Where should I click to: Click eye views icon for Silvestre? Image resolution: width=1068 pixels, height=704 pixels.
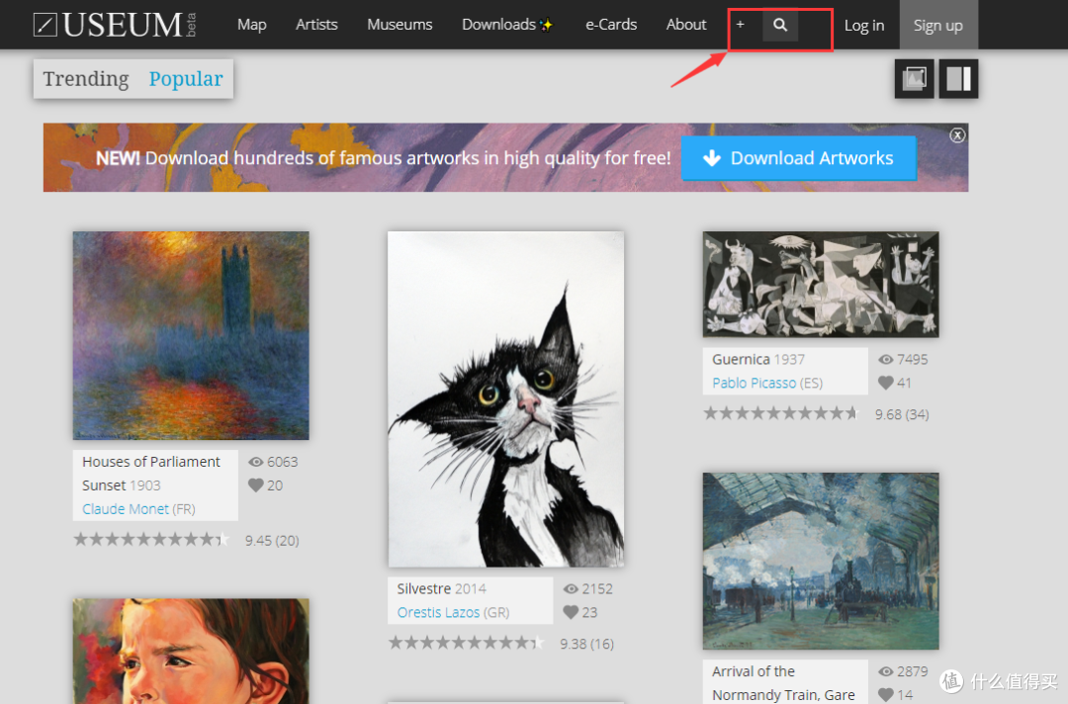click(571, 589)
